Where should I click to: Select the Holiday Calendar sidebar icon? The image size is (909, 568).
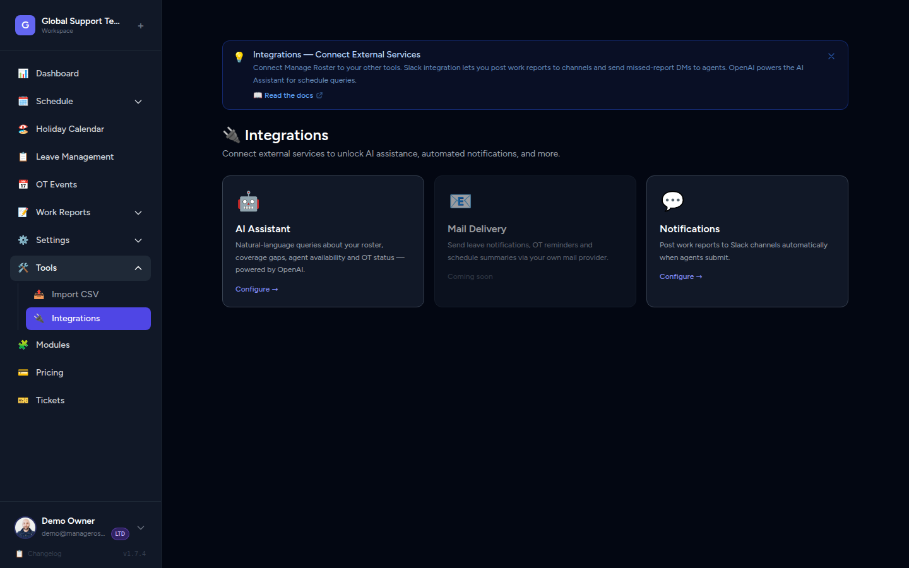tap(23, 129)
